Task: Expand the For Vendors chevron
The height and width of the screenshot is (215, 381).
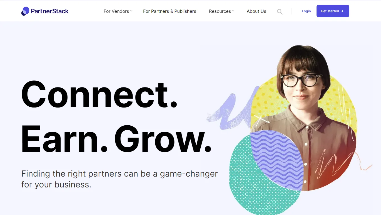Action: pos(131,11)
